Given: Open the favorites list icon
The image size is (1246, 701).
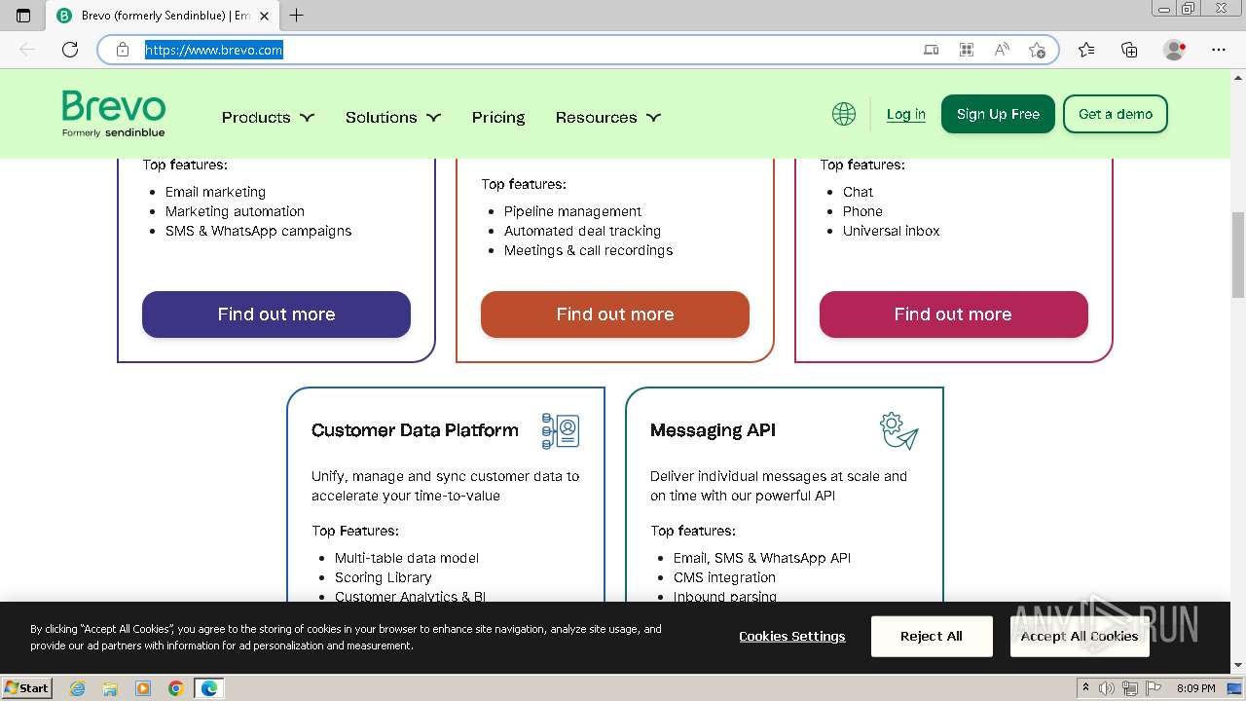Looking at the screenshot, I should 1086,50.
